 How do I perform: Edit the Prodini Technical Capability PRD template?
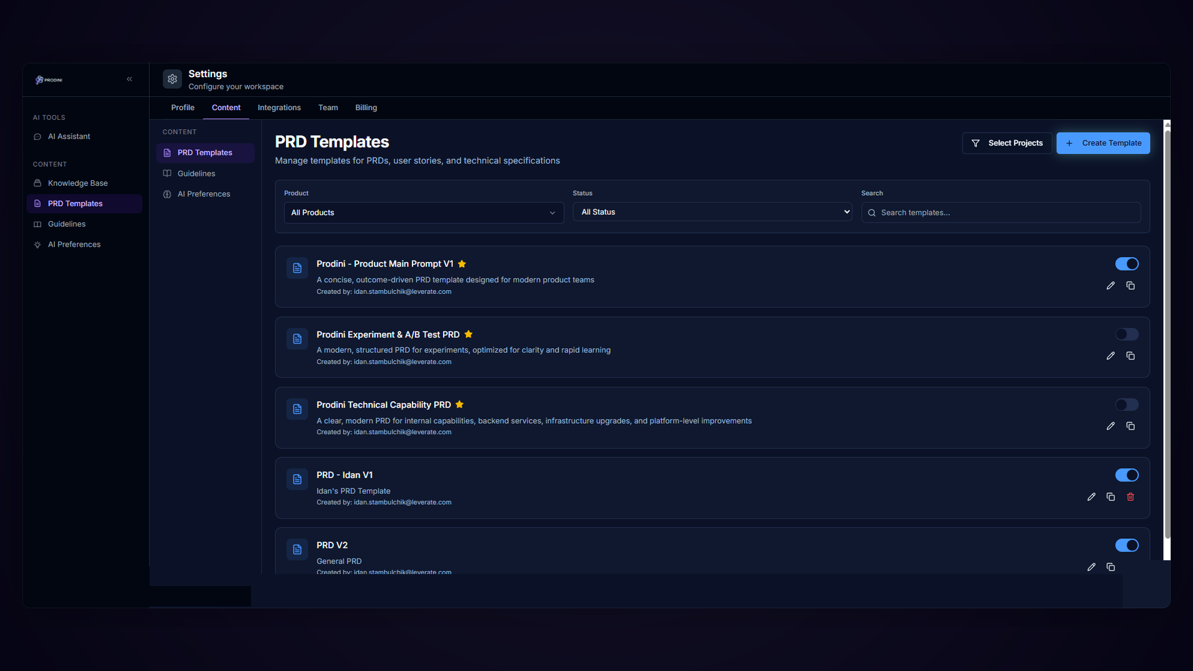click(x=1110, y=426)
